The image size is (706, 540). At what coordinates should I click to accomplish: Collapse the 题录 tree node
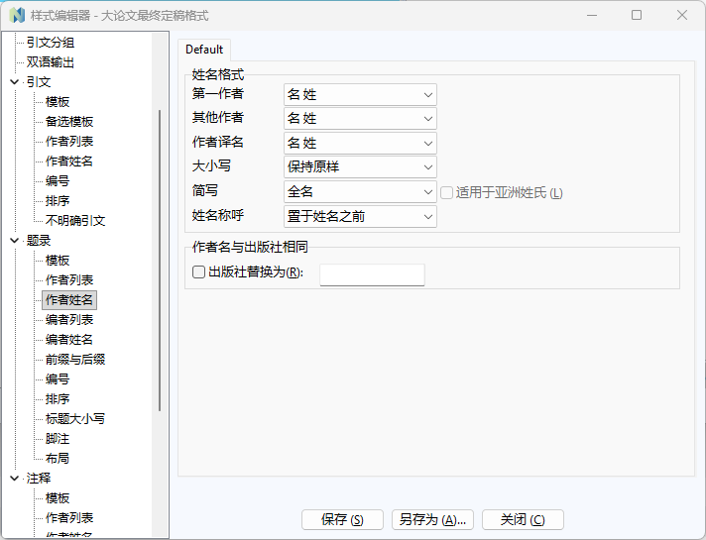pos(15,241)
